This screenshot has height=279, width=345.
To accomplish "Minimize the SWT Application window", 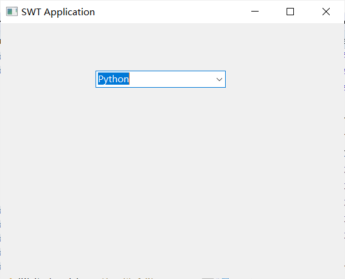I will pos(255,12).
